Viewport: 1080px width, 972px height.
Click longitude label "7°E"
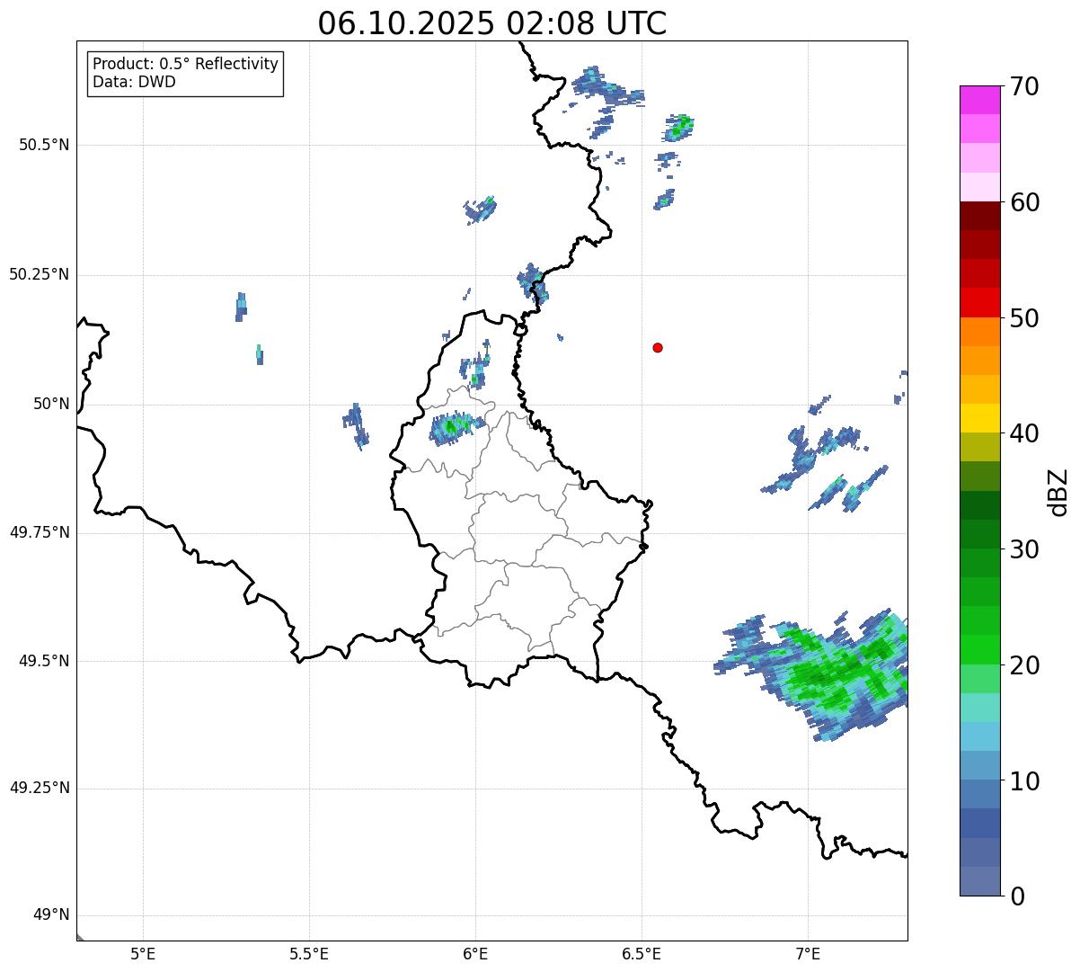pos(808,954)
